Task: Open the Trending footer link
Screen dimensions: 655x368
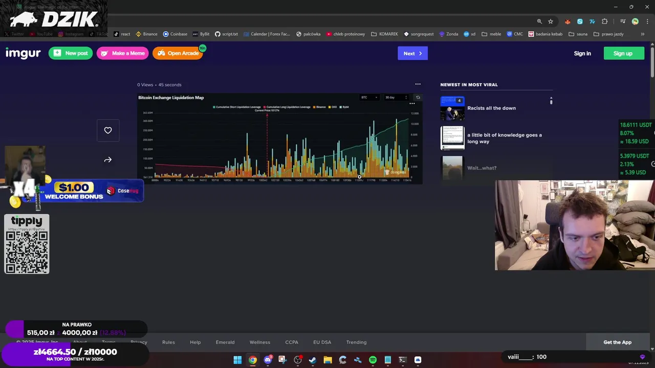Action: tap(356, 342)
